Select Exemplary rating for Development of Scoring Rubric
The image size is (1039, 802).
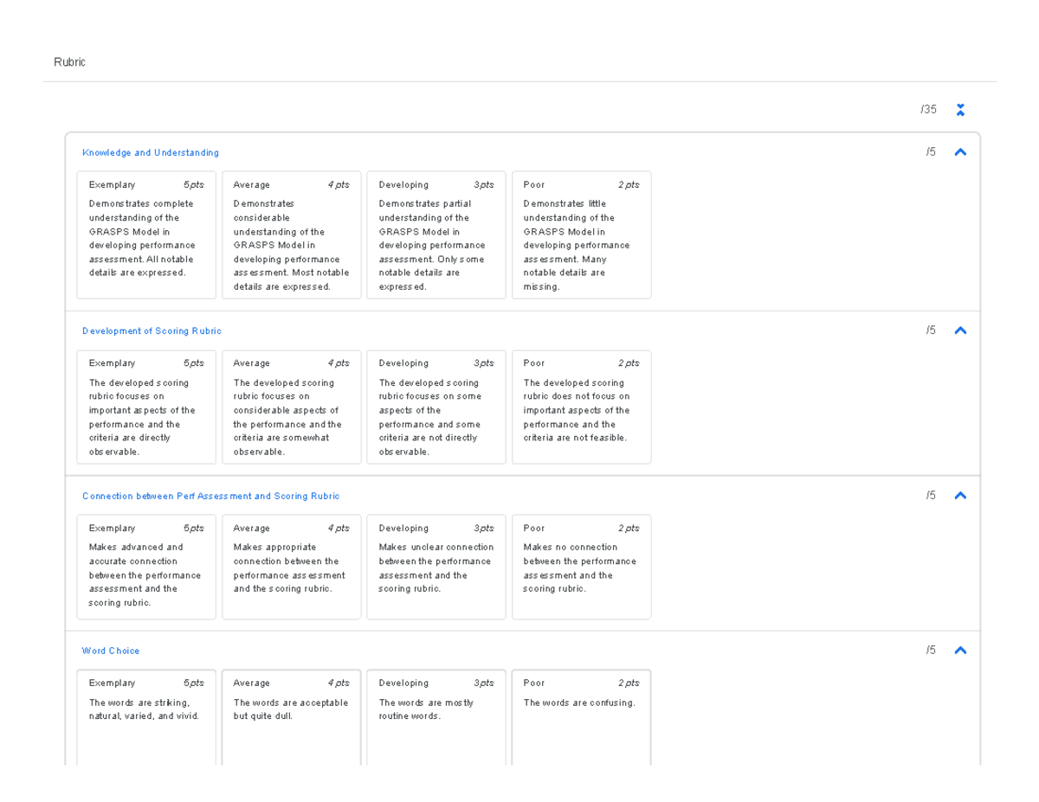[x=145, y=407]
